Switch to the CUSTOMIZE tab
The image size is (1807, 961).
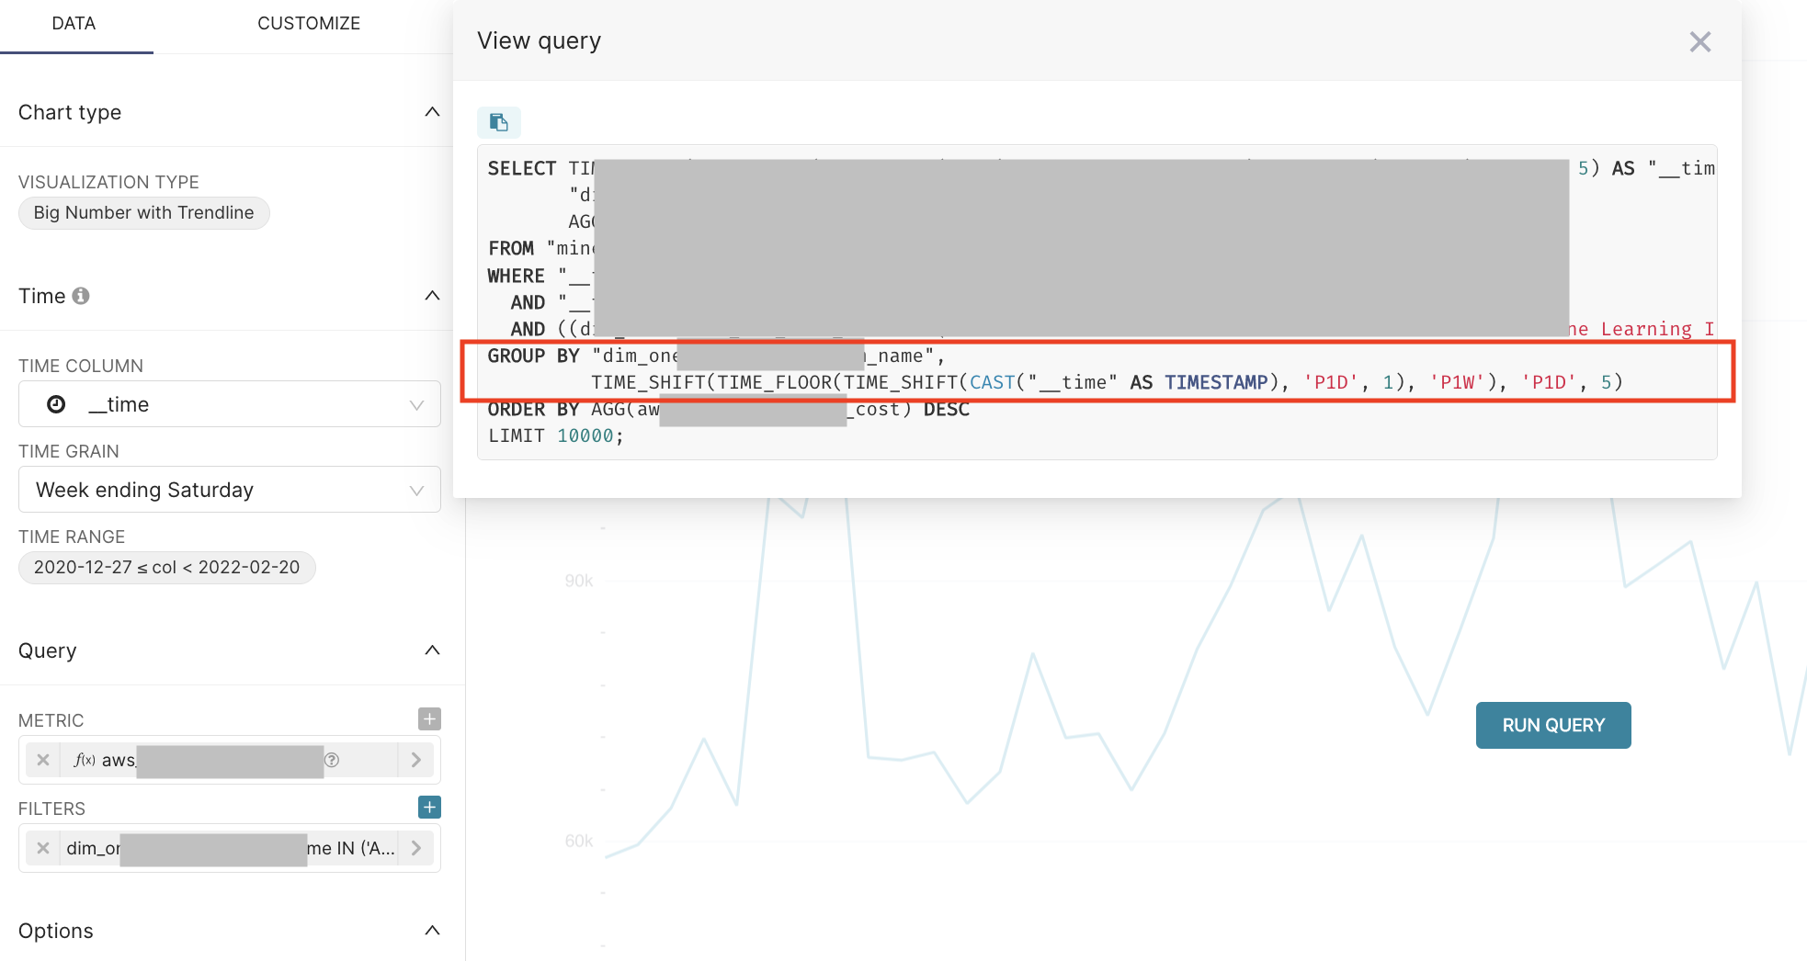pyautogui.click(x=309, y=23)
